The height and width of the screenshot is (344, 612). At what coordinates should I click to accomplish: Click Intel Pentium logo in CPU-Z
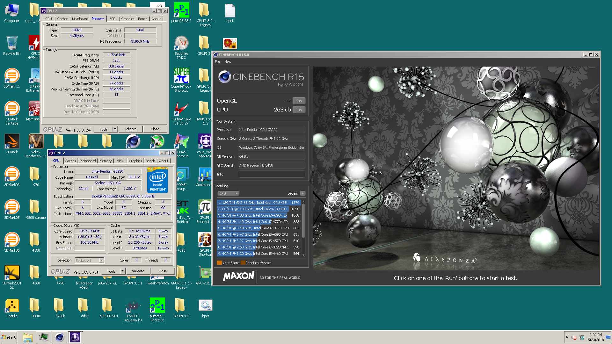[158, 180]
